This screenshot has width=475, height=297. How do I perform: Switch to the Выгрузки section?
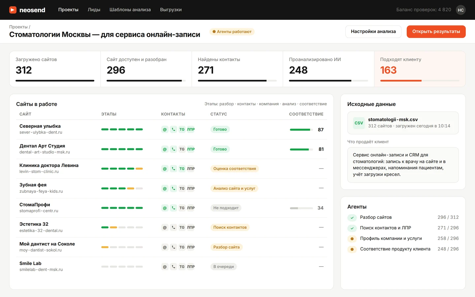tap(171, 10)
